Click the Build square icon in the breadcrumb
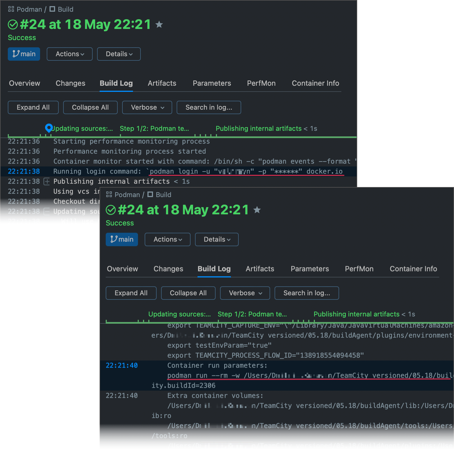The height and width of the screenshot is (452, 454). point(52,9)
